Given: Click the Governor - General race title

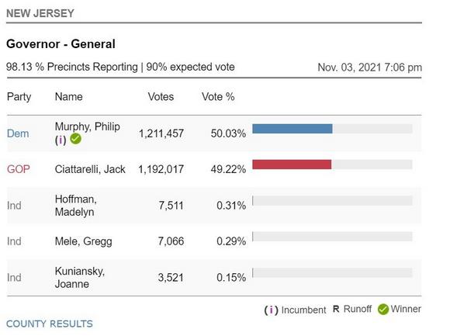Looking at the screenshot, I should 61,44.
